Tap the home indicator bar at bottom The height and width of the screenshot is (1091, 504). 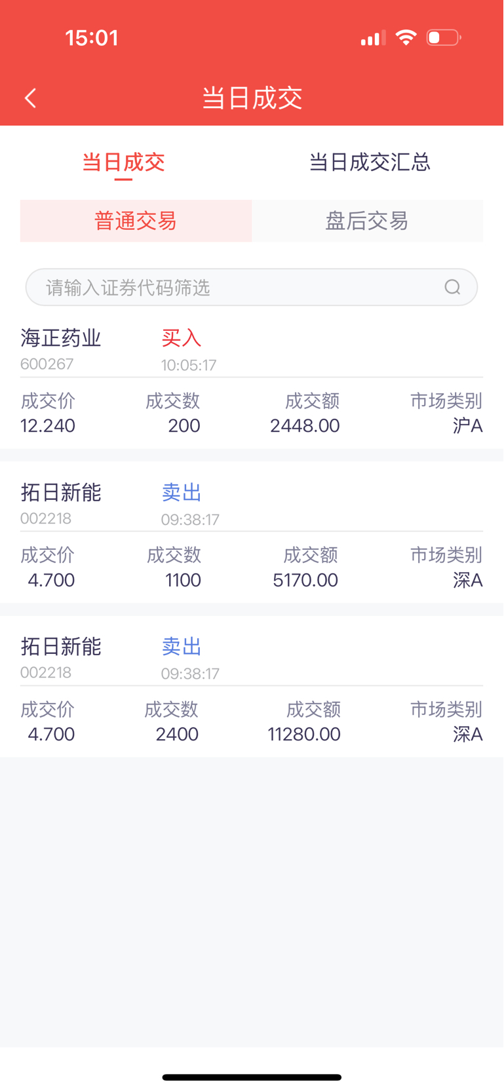coord(252,1077)
